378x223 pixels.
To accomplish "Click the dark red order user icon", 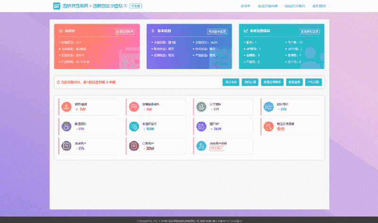I will [x=134, y=146].
